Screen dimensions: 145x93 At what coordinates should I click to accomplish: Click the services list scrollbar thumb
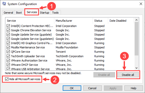click(x=136, y=39)
